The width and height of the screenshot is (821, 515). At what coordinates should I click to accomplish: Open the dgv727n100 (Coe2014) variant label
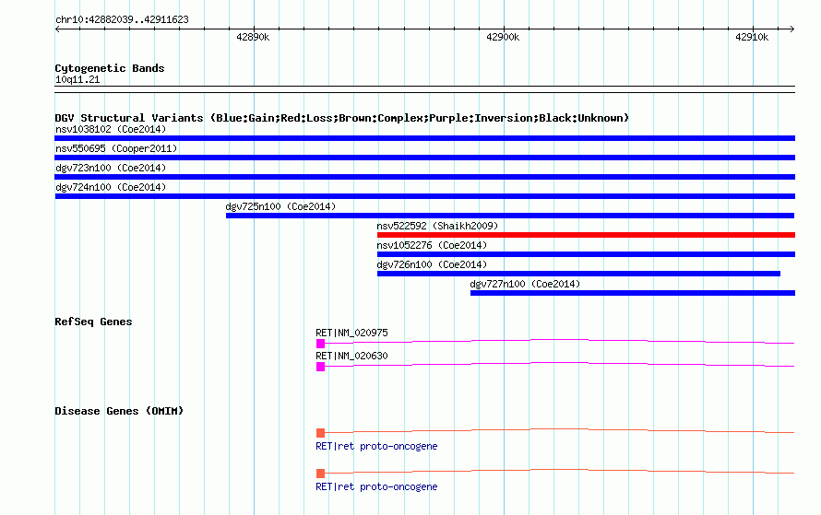pos(525,284)
